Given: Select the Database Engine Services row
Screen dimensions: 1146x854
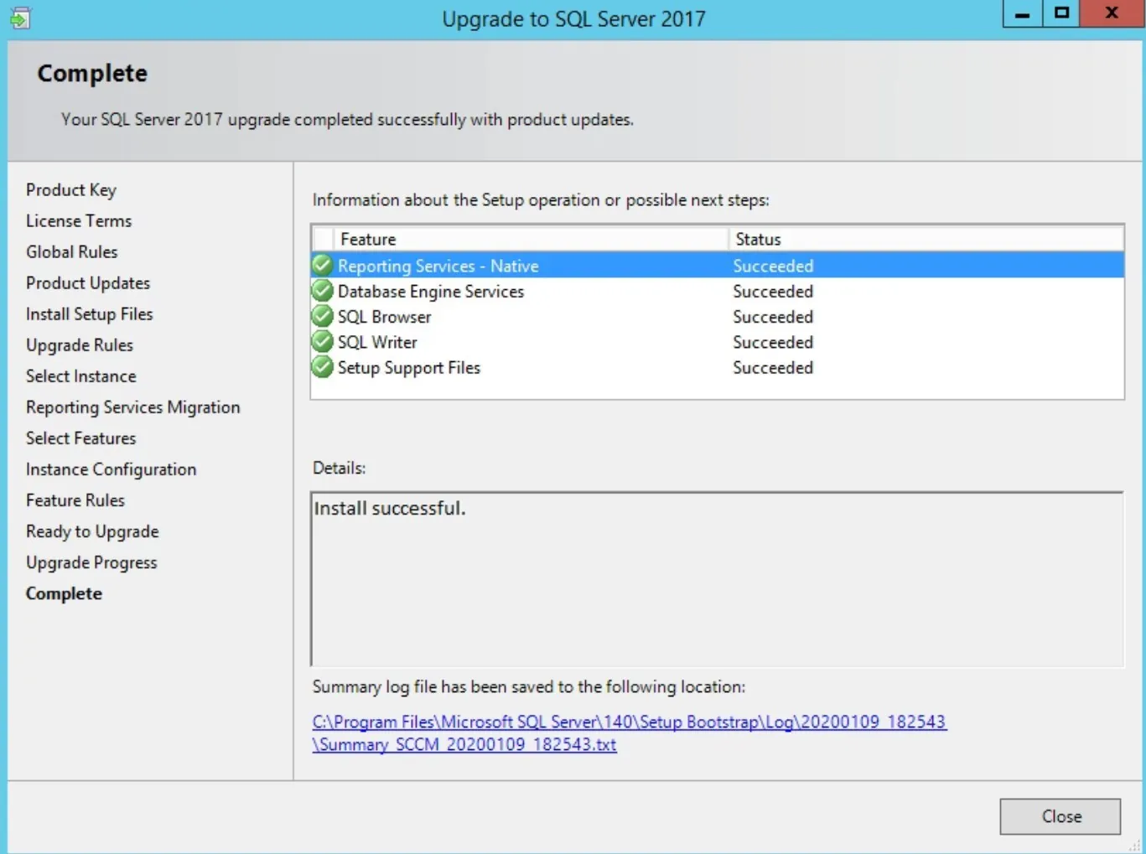Looking at the screenshot, I should click(718, 291).
